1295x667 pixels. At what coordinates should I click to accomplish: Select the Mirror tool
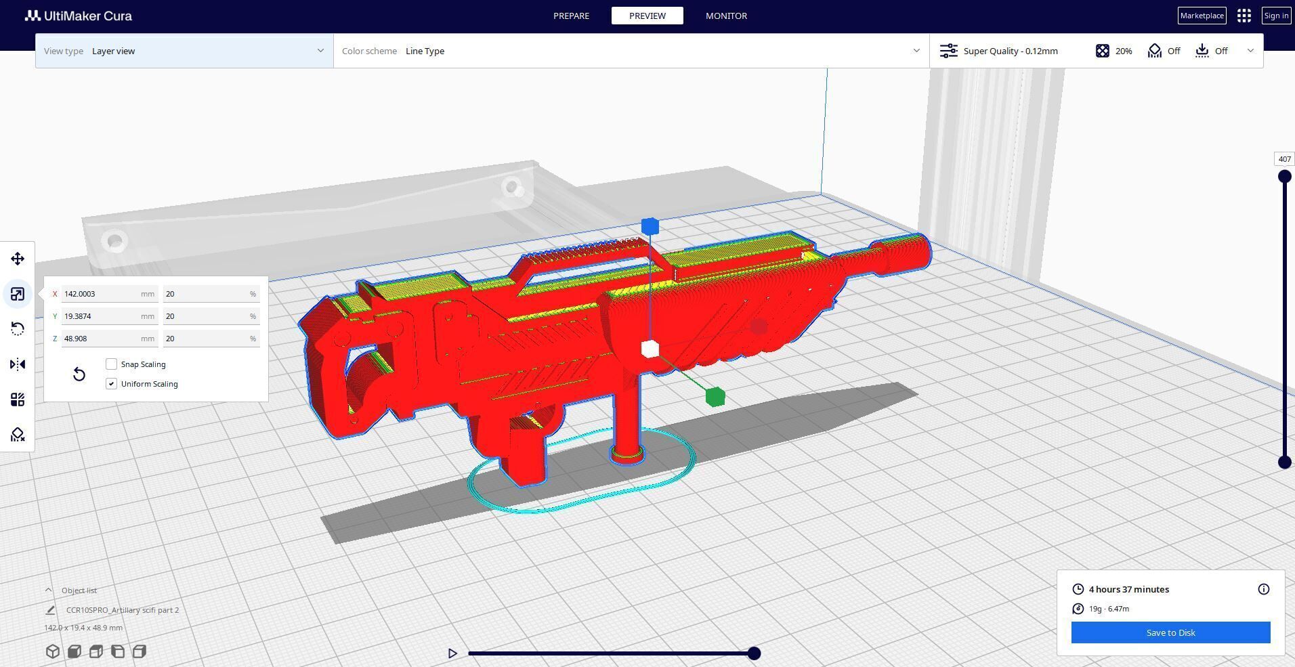[18, 364]
